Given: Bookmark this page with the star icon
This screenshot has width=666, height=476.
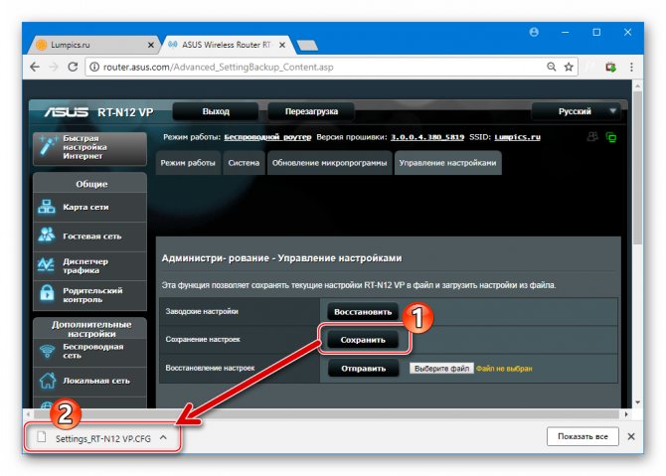Looking at the screenshot, I should 569,67.
